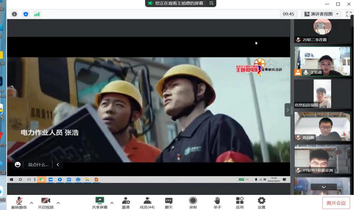Open the 聊天 chat panel
The image size is (354, 210).
click(x=169, y=202)
